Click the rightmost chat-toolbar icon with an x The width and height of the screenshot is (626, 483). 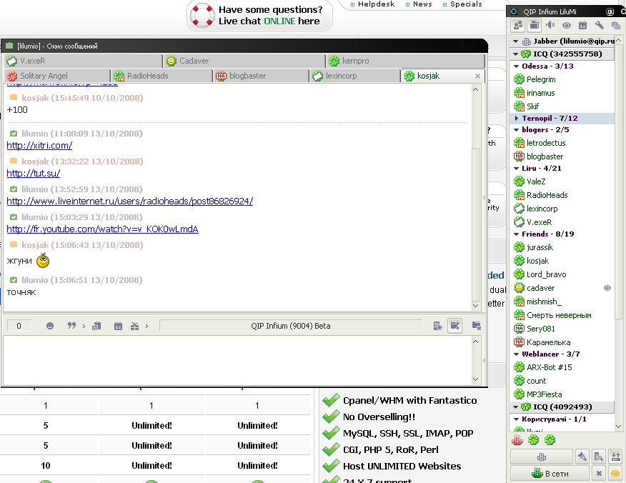point(476,326)
